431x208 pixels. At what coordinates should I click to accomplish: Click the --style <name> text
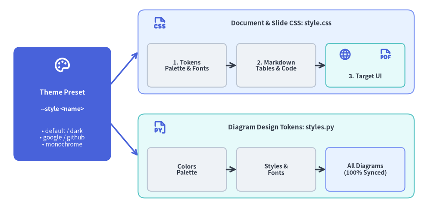62,109
